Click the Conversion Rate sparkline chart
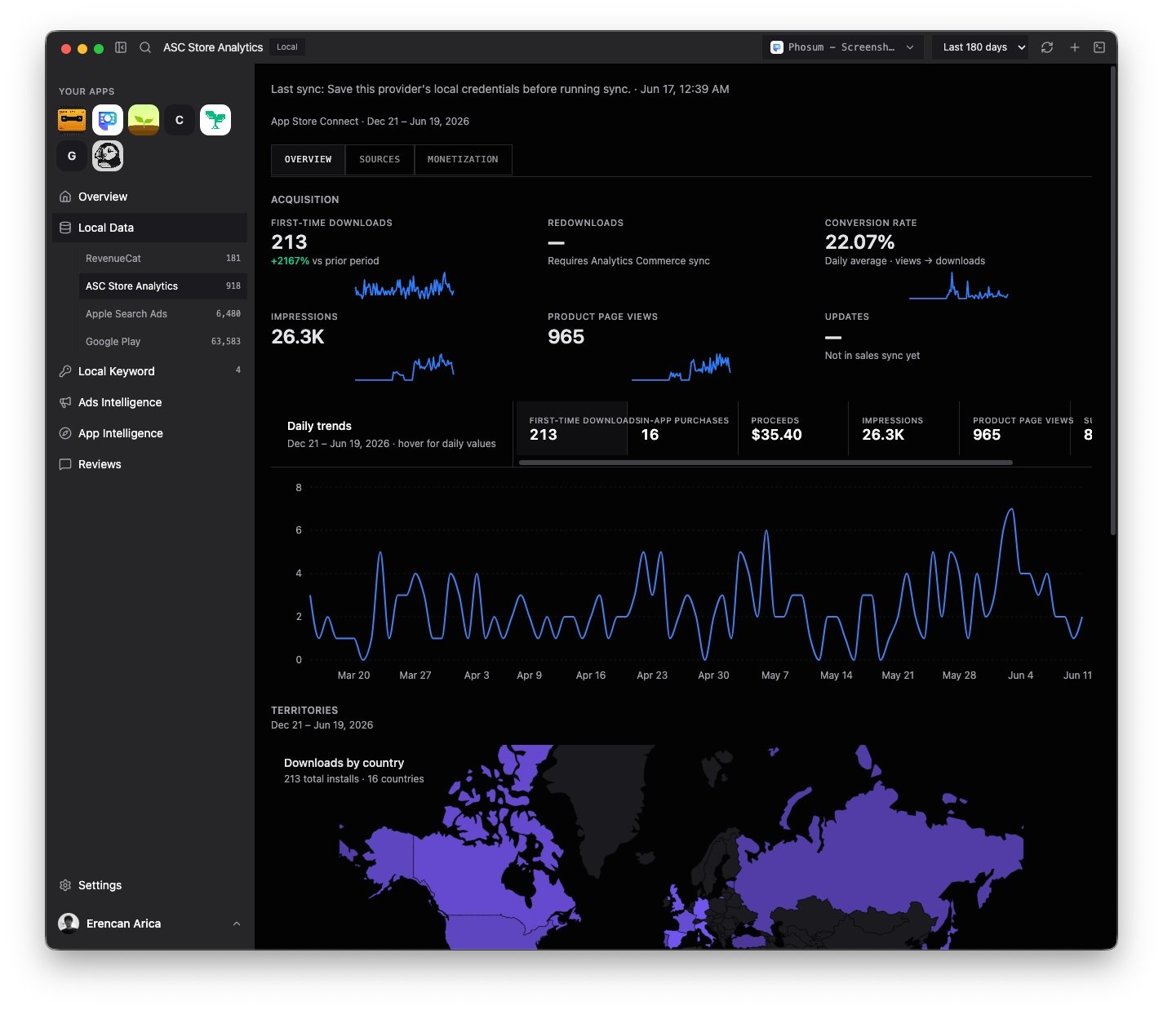The width and height of the screenshot is (1163, 1010). [958, 286]
